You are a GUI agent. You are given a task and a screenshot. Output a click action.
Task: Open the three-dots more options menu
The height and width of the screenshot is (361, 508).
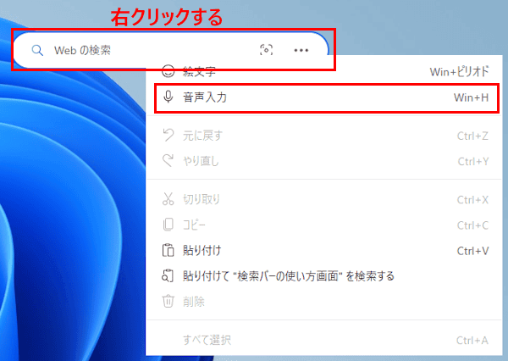301,50
